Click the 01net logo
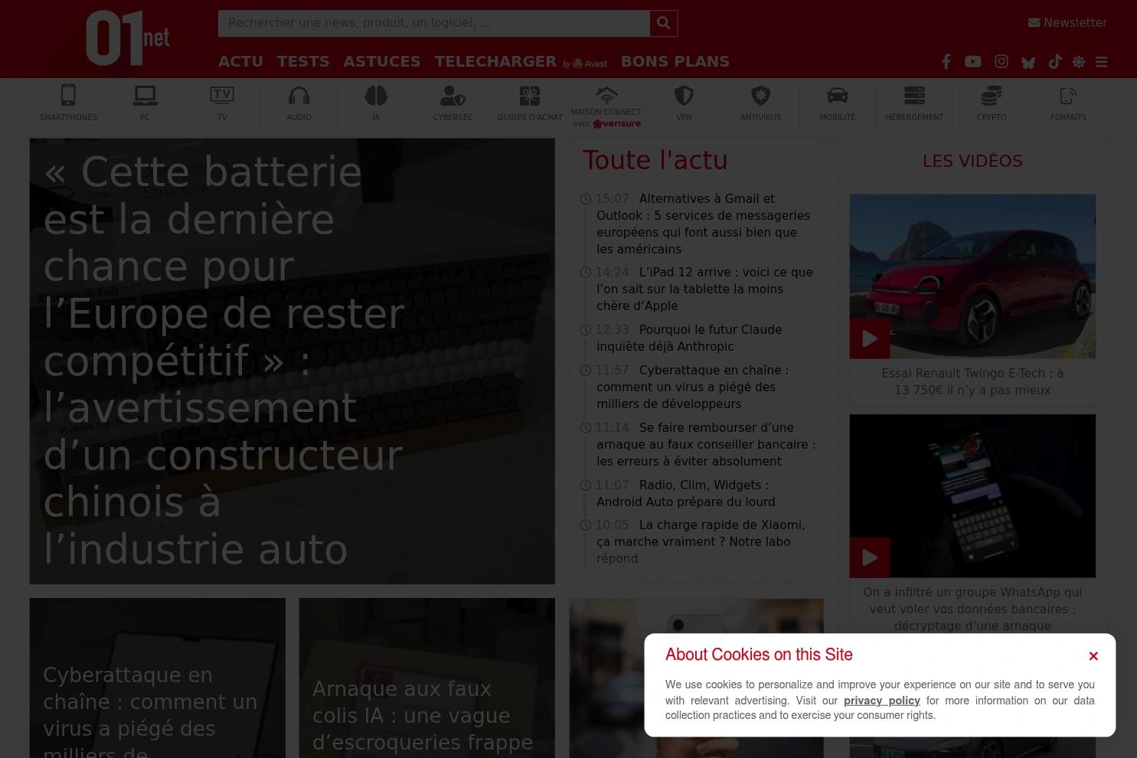 pyautogui.click(x=127, y=38)
